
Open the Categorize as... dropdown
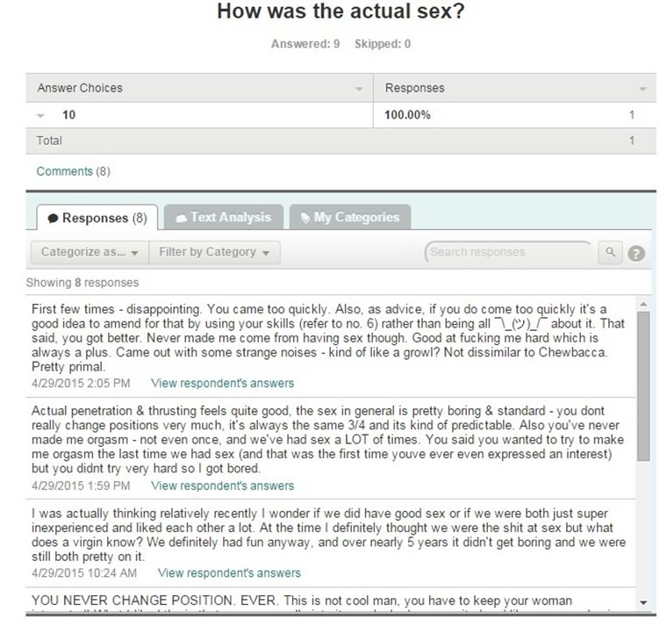tap(90, 252)
